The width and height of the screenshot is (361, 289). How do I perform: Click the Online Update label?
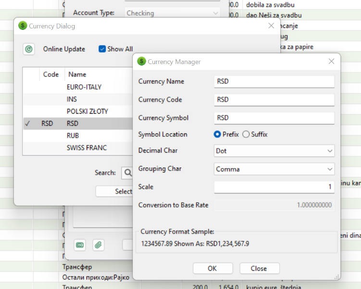(64, 49)
